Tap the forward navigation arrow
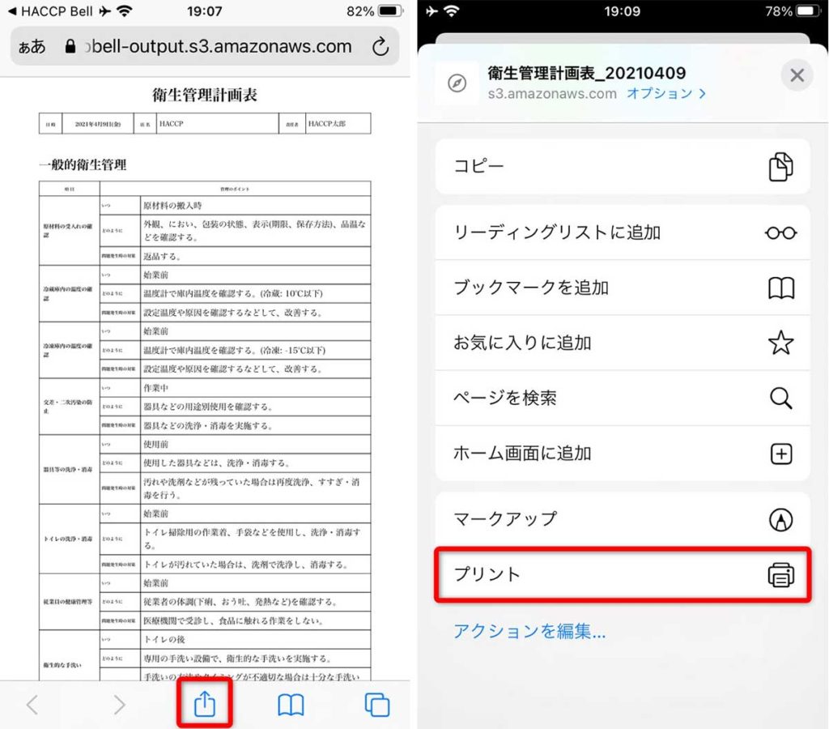 119,705
